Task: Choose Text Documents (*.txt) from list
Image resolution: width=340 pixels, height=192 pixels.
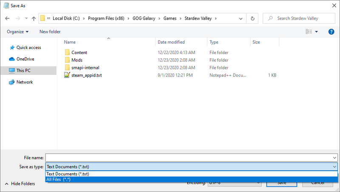Action: click(192, 174)
